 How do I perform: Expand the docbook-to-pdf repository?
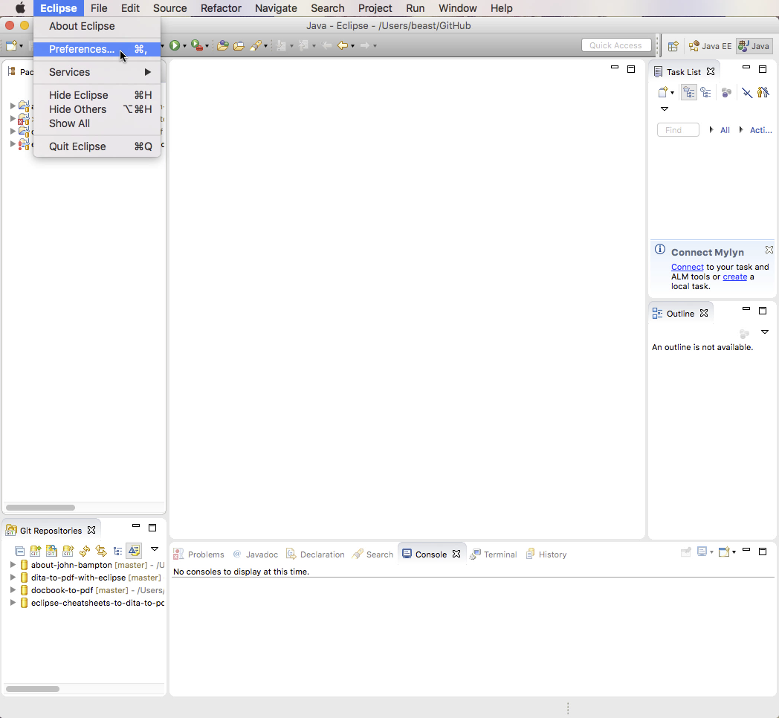click(x=13, y=590)
